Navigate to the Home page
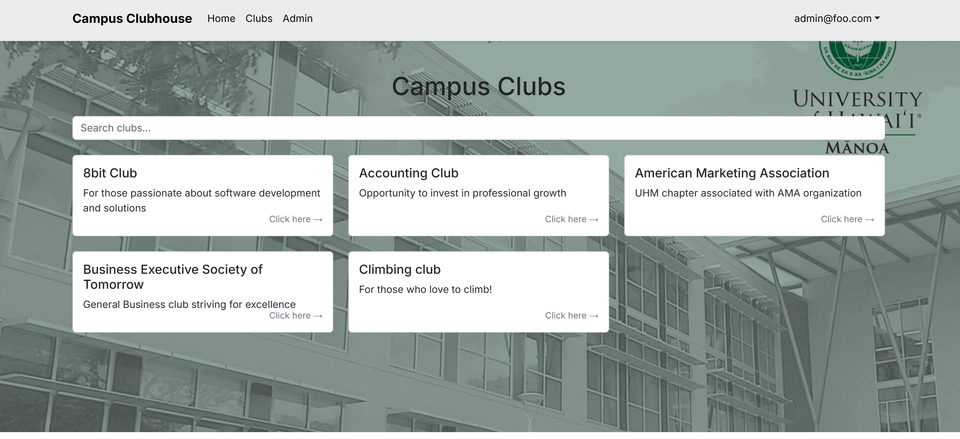This screenshot has width=960, height=439. click(221, 18)
